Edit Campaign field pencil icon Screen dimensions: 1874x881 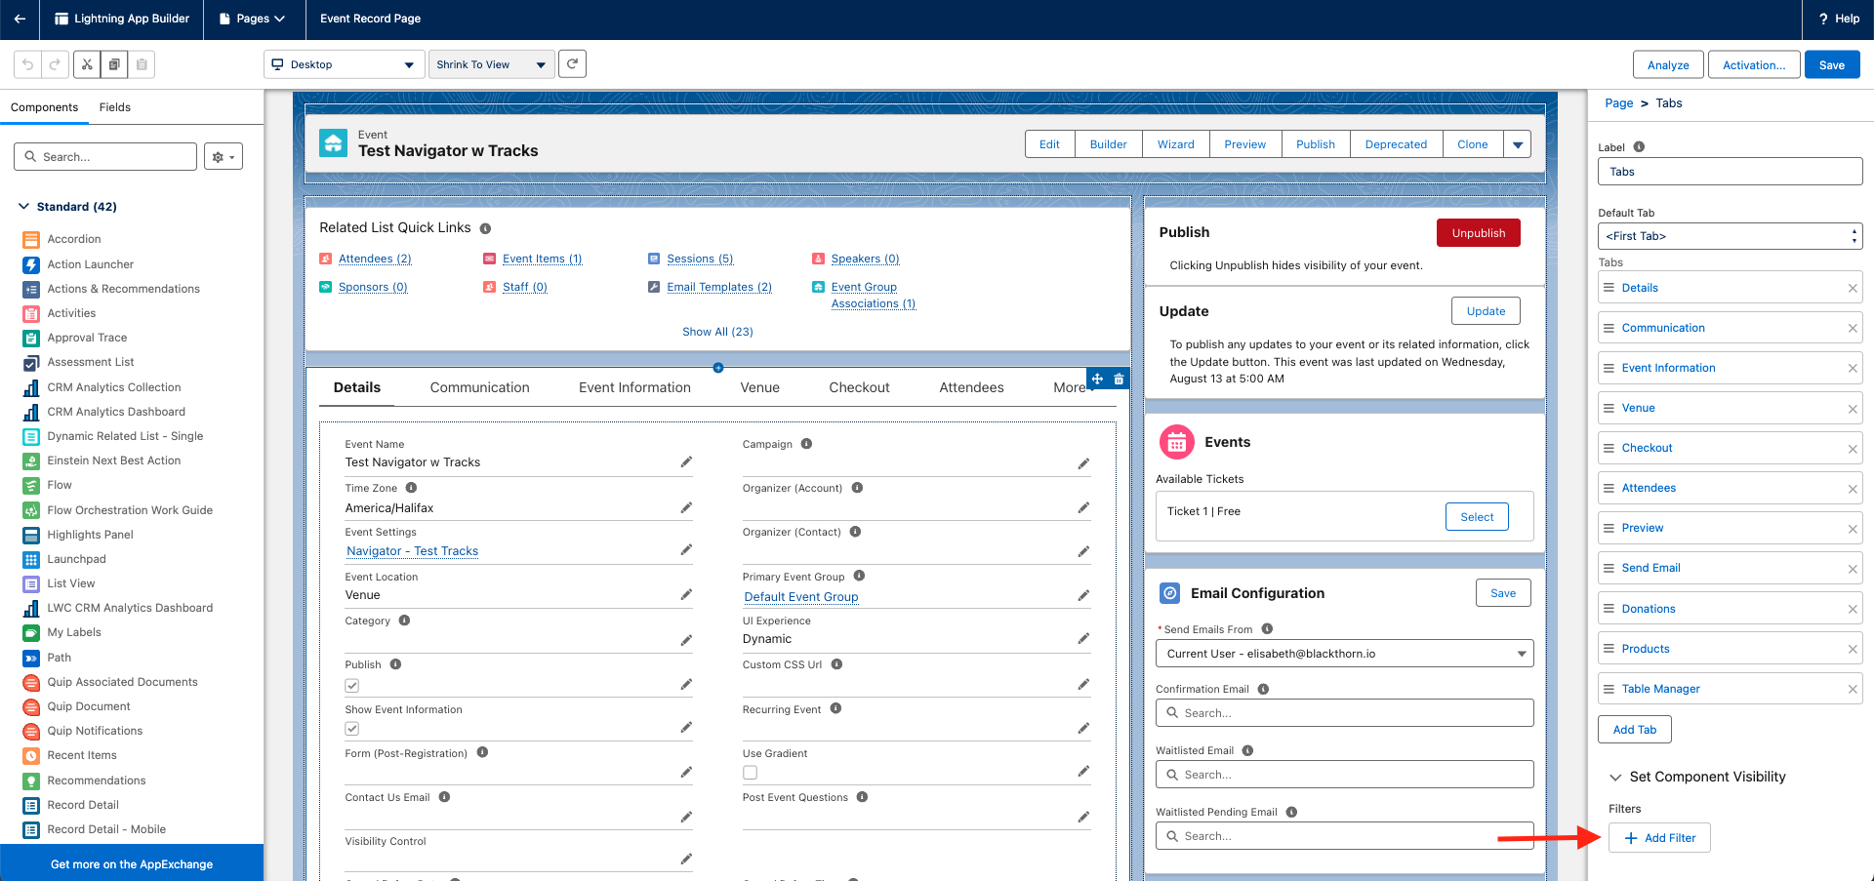[x=1083, y=464]
